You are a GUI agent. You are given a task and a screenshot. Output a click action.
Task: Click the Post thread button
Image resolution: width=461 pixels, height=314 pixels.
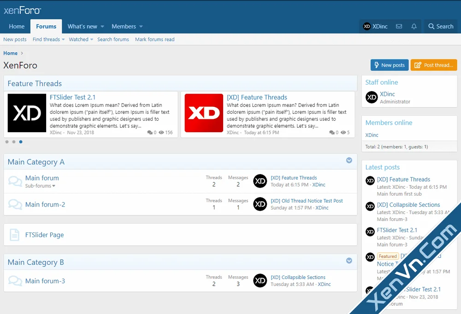[433, 65]
